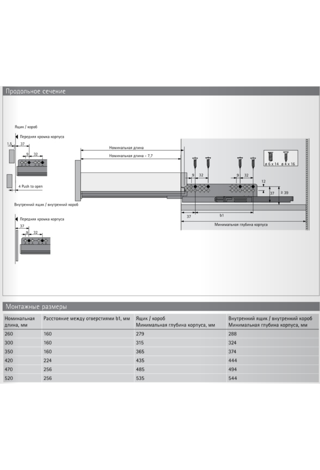This screenshot has width=320, height=470.
Task: Click the small runner bracket under 'Внутренний ящик' heading
Action: pyautogui.click(x=35, y=246)
